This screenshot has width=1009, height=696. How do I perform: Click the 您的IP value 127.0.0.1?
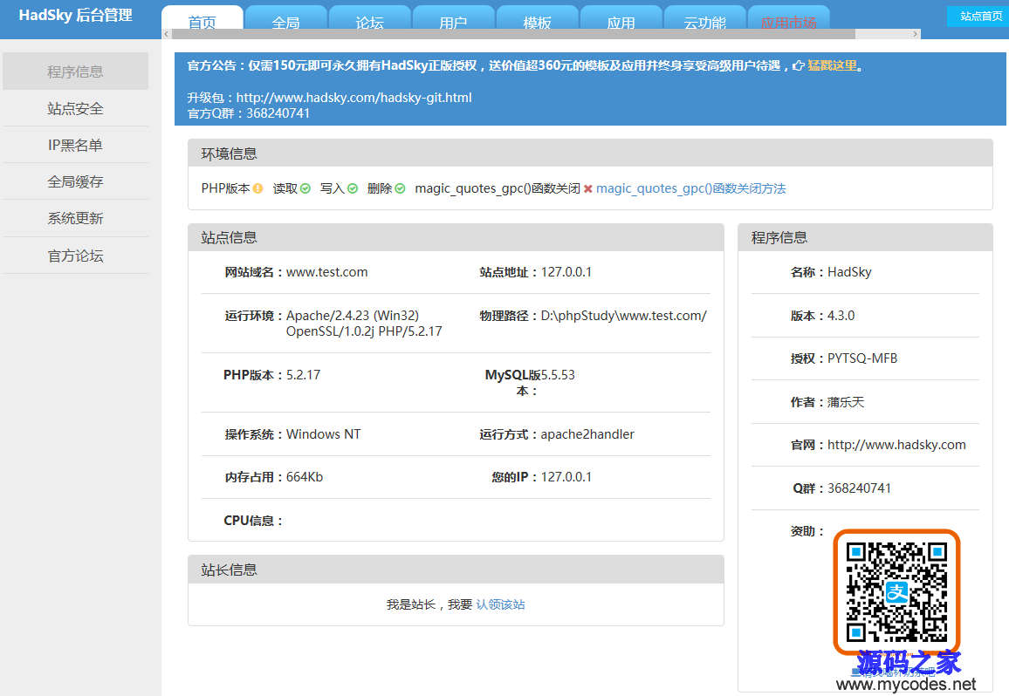point(566,477)
